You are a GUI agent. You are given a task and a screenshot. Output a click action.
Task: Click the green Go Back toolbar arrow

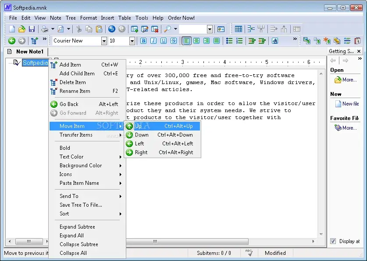coord(12,41)
